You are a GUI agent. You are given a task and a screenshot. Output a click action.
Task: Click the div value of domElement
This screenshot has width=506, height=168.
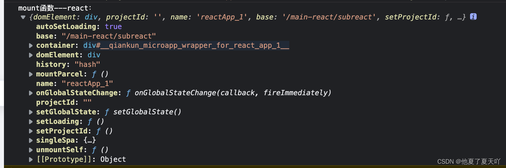point(94,55)
